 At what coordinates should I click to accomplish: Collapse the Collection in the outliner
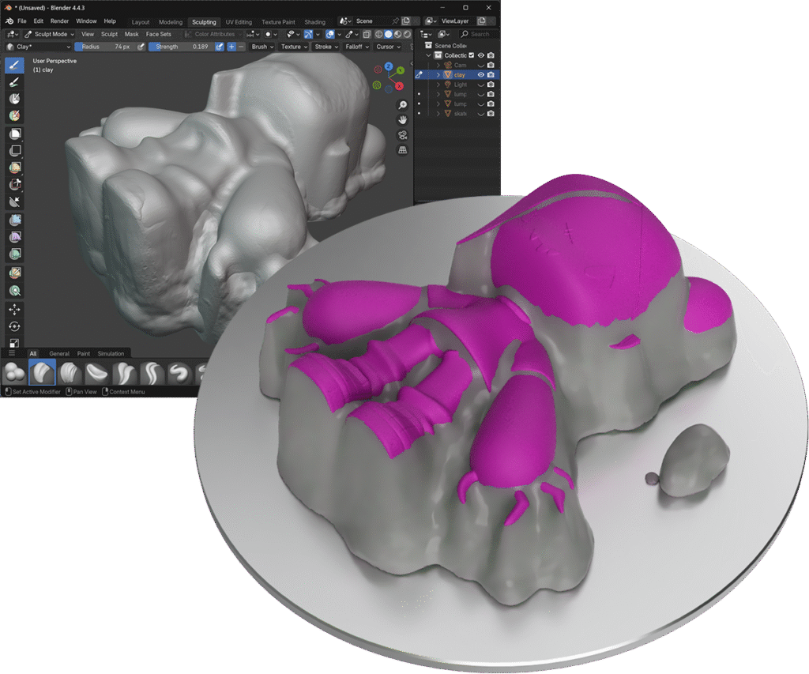pos(428,55)
